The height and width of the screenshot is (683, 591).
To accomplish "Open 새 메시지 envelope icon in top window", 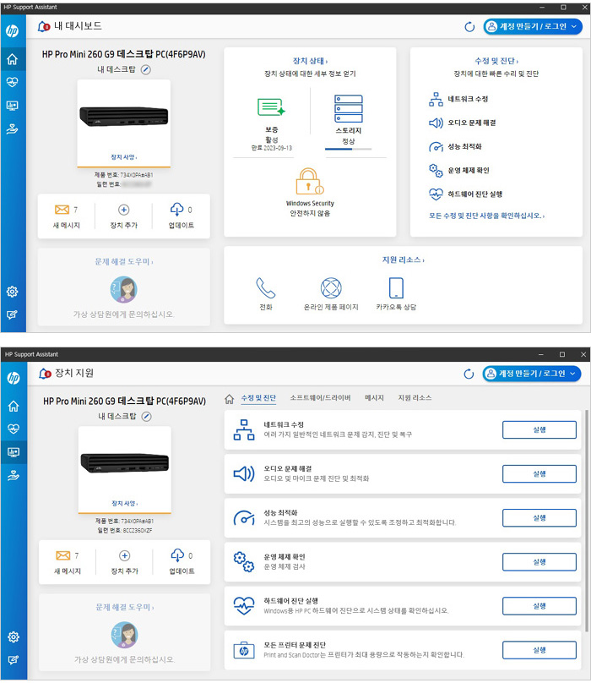I will [62, 210].
